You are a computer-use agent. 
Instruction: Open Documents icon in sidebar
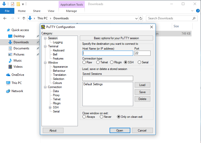(10, 48)
